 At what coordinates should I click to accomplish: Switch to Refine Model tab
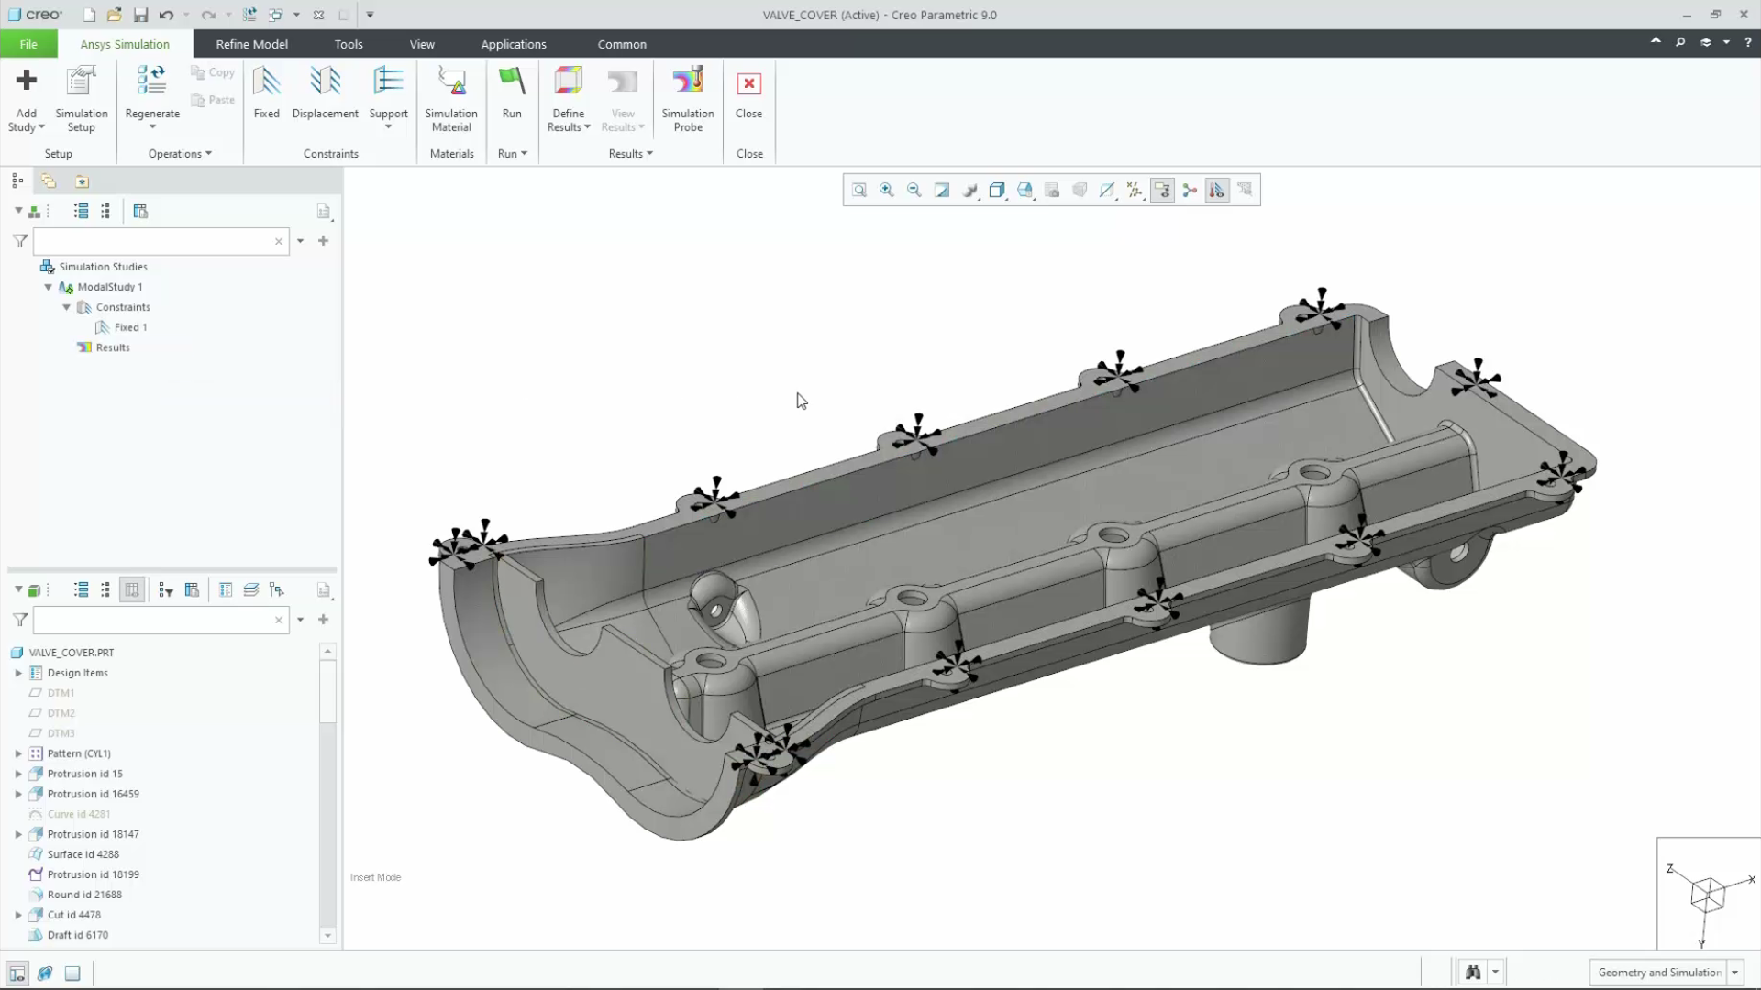tap(251, 44)
